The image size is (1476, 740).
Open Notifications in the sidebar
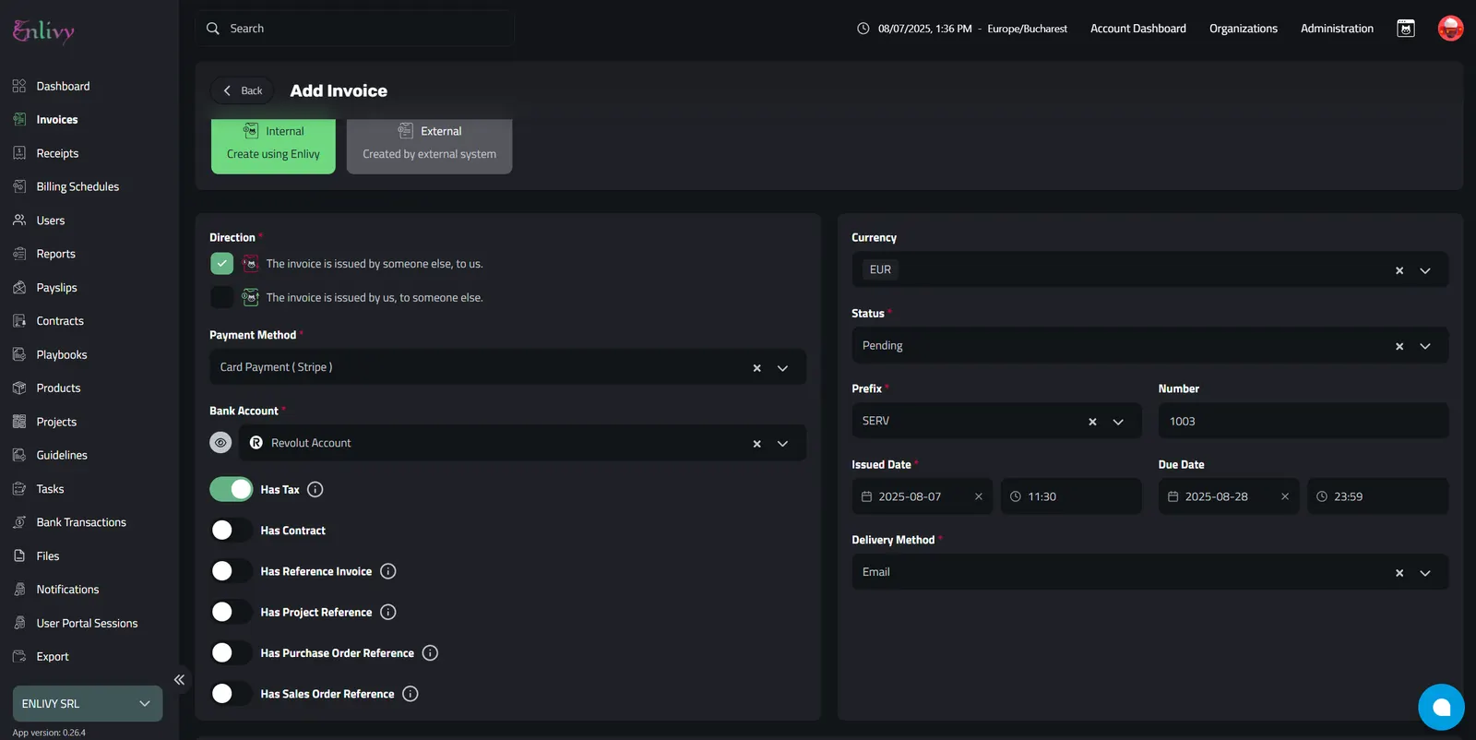click(x=67, y=590)
